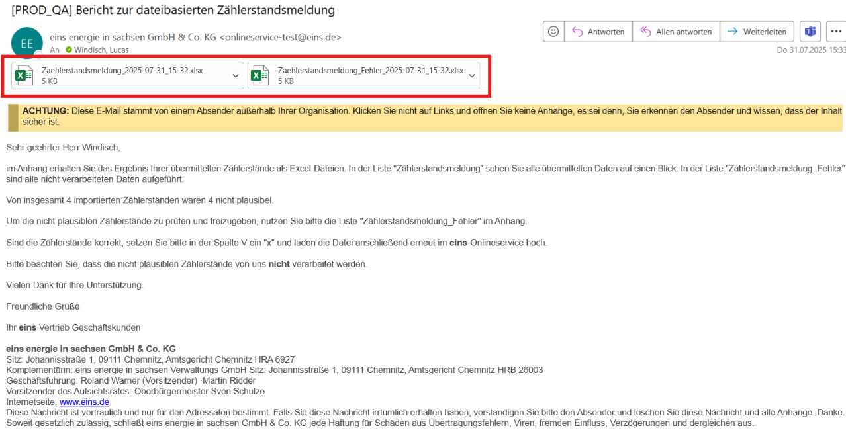This screenshot has height=432, width=846.
Task: Click recipient name Windisch, Lucas
Action: [101, 50]
